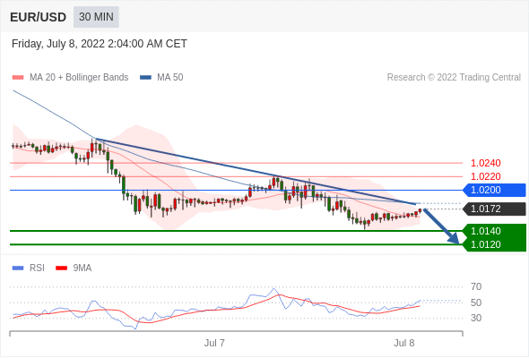
Task: Click the RSI 70 level label
Action: tap(476, 286)
